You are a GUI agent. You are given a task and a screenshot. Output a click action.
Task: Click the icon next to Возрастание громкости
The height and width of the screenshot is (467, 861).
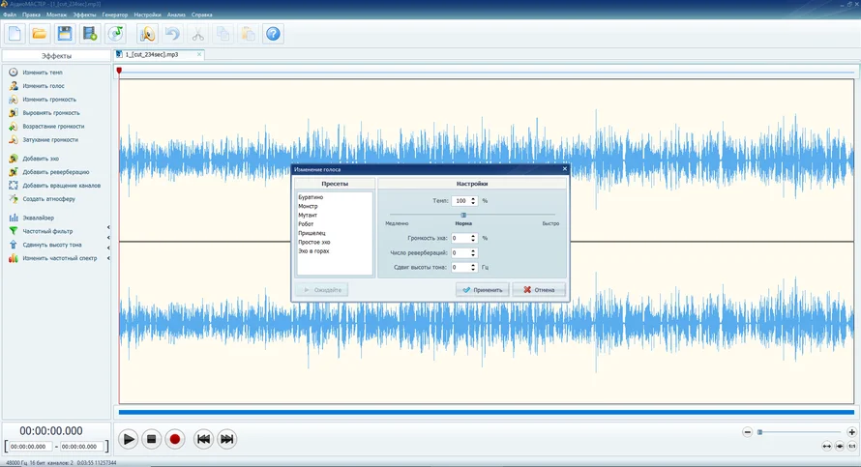[x=14, y=127]
